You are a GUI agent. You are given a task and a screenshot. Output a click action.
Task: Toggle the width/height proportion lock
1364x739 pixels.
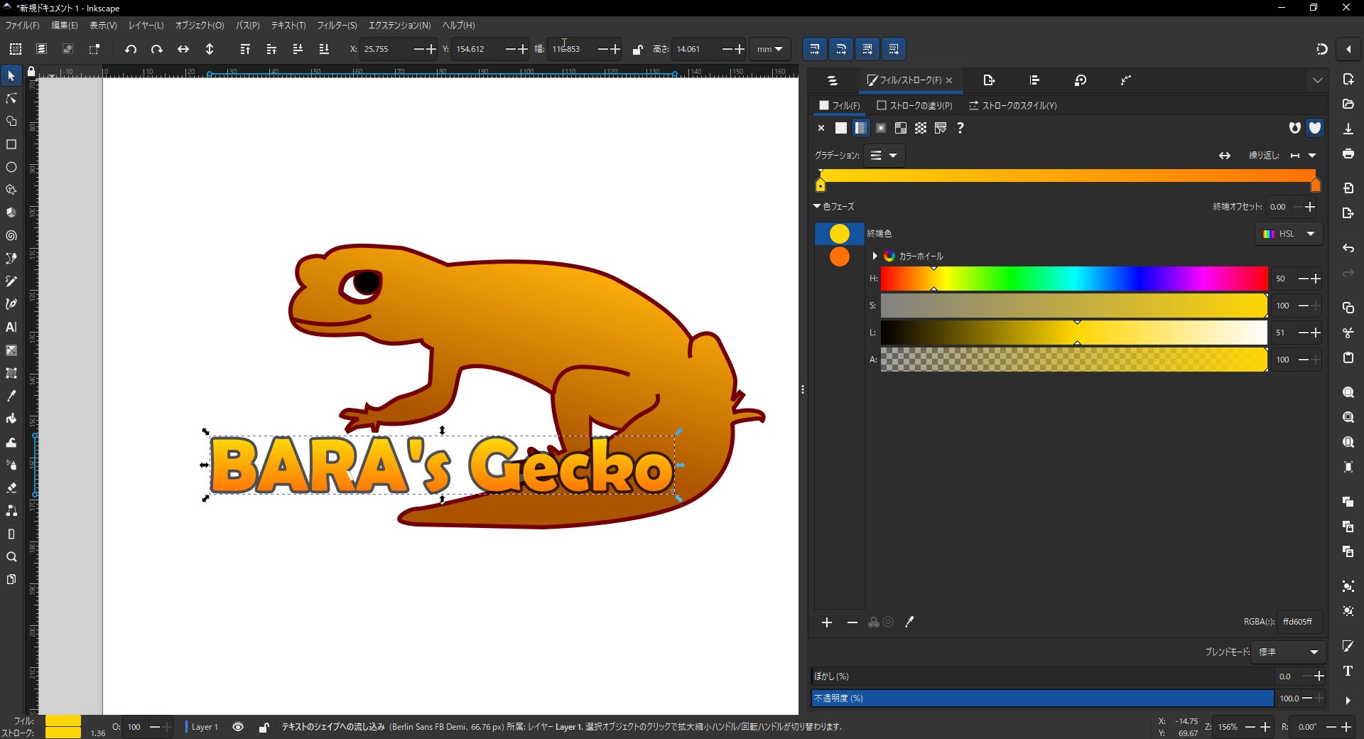click(x=637, y=49)
